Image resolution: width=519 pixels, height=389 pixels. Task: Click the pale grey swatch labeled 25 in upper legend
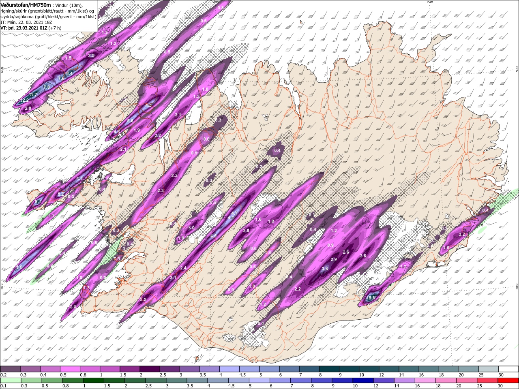pyautogui.click(x=489, y=369)
